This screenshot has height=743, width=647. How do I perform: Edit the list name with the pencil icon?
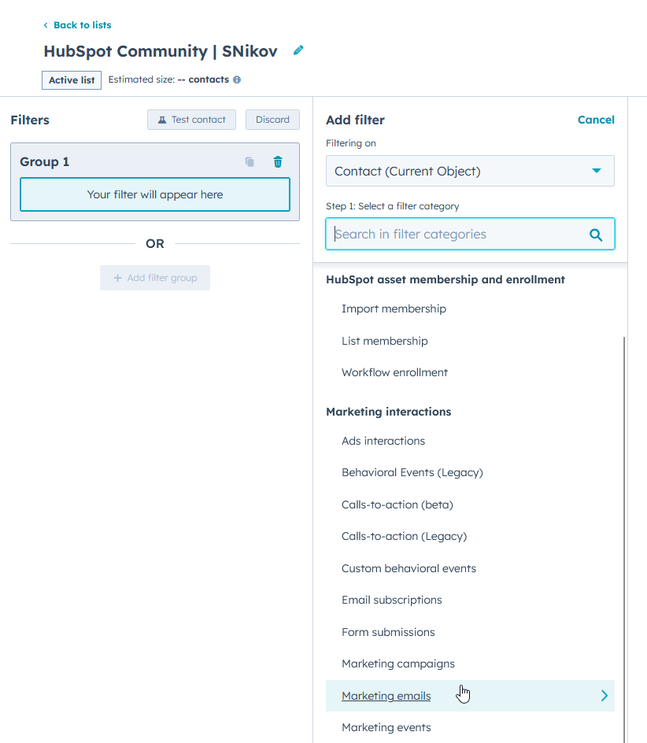[298, 50]
